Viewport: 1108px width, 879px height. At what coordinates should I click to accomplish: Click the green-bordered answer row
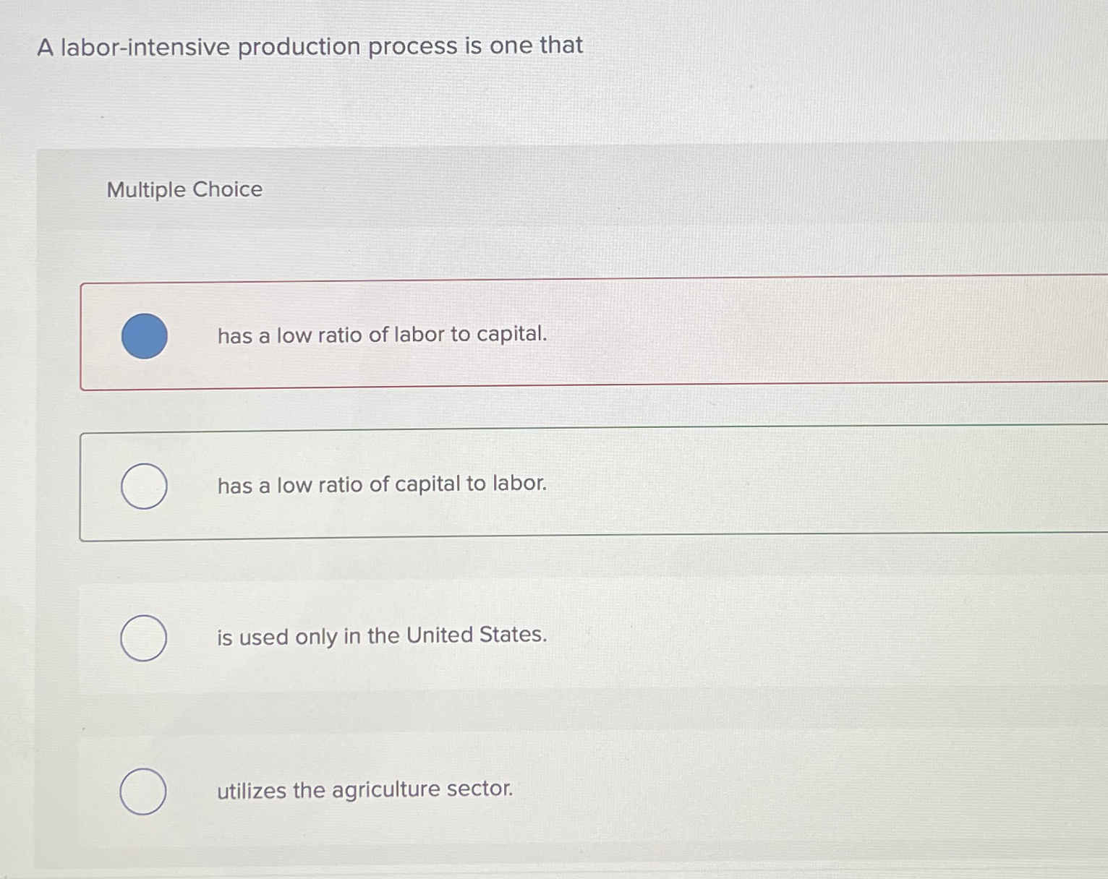coord(550,486)
